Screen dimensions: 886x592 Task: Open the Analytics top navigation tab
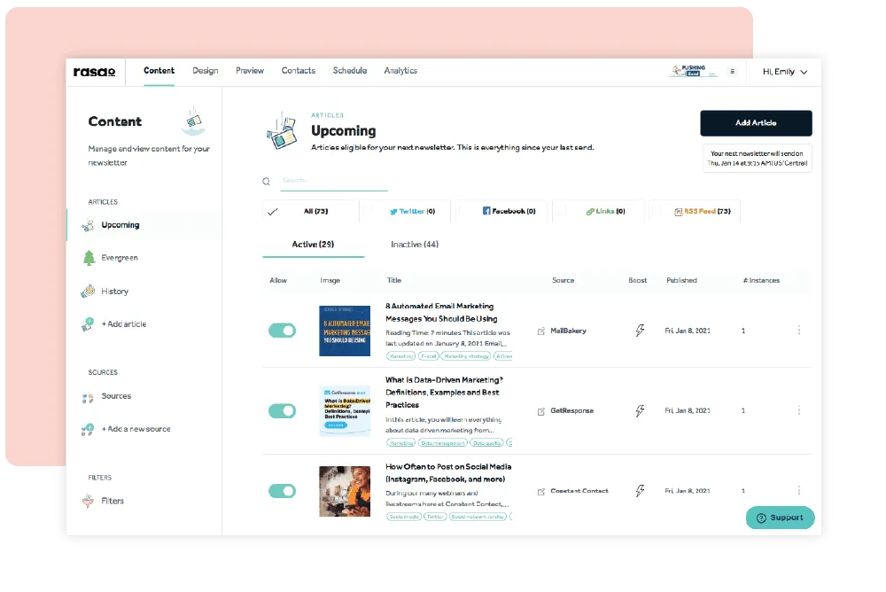tap(400, 71)
